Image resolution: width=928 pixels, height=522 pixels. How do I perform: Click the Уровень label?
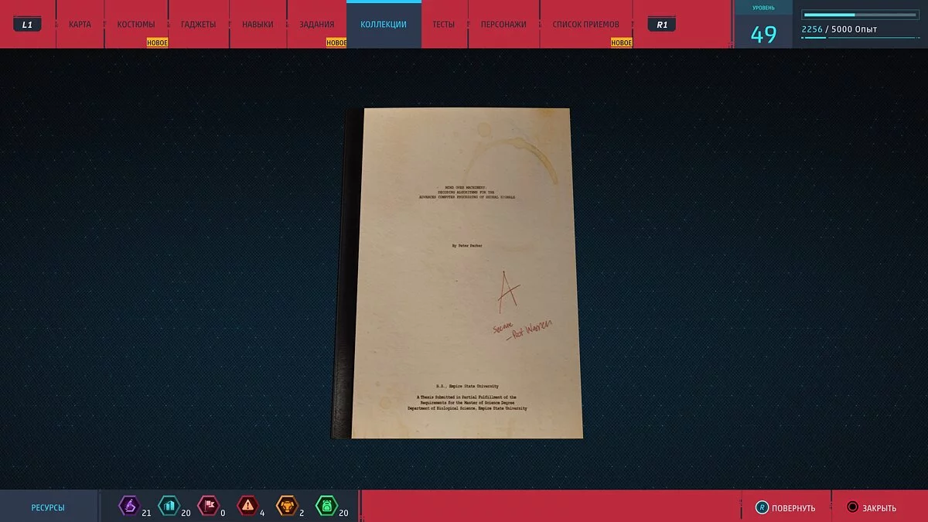763,9
